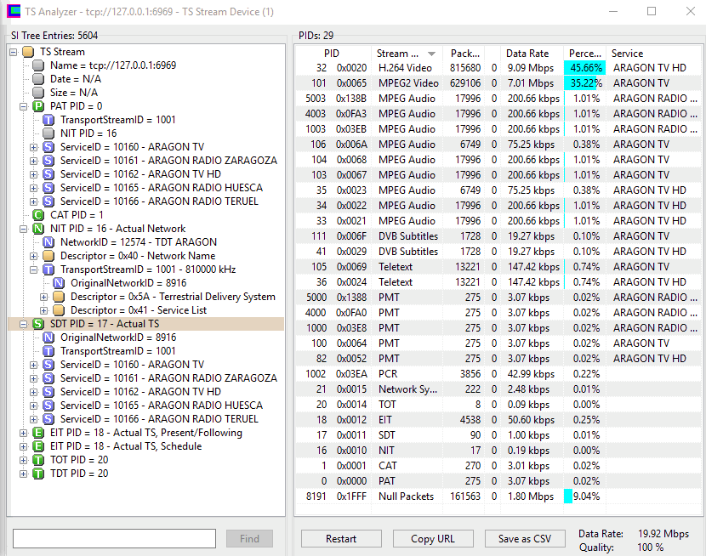Click the Restart button

point(341,538)
